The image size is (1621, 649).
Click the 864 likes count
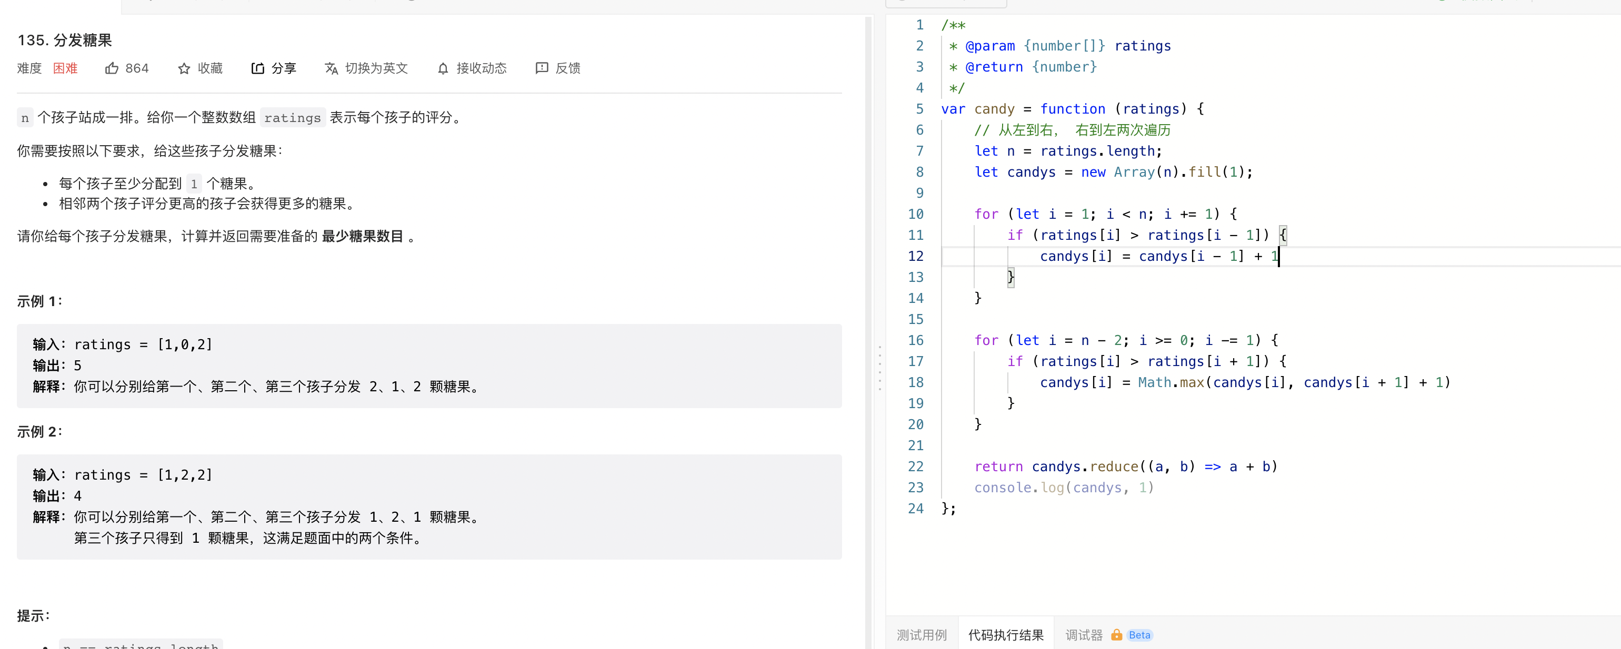point(136,68)
